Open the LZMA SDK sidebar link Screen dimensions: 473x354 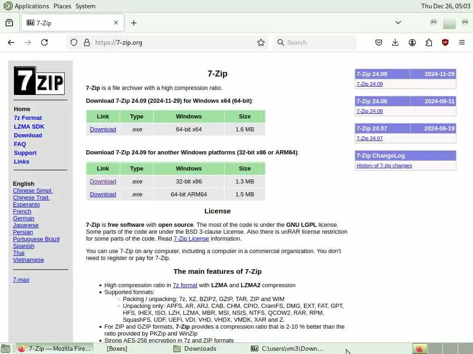tap(29, 126)
